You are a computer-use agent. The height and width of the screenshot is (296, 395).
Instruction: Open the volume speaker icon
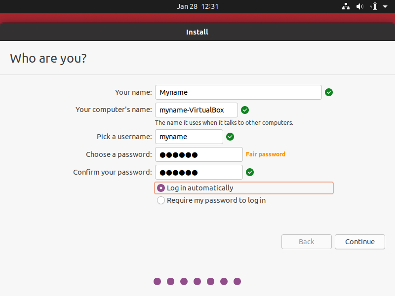pos(360,6)
